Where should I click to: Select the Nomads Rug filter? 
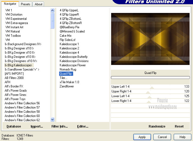click(x=68, y=69)
